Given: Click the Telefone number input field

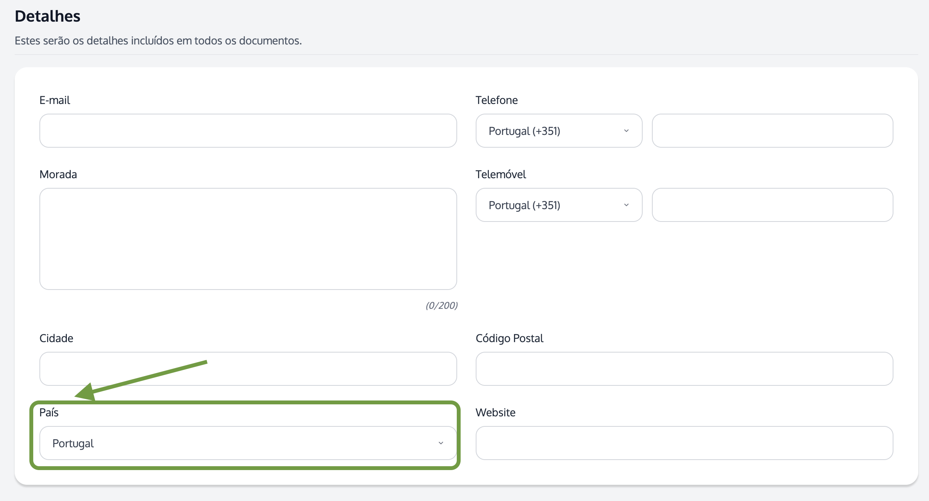Looking at the screenshot, I should [772, 131].
